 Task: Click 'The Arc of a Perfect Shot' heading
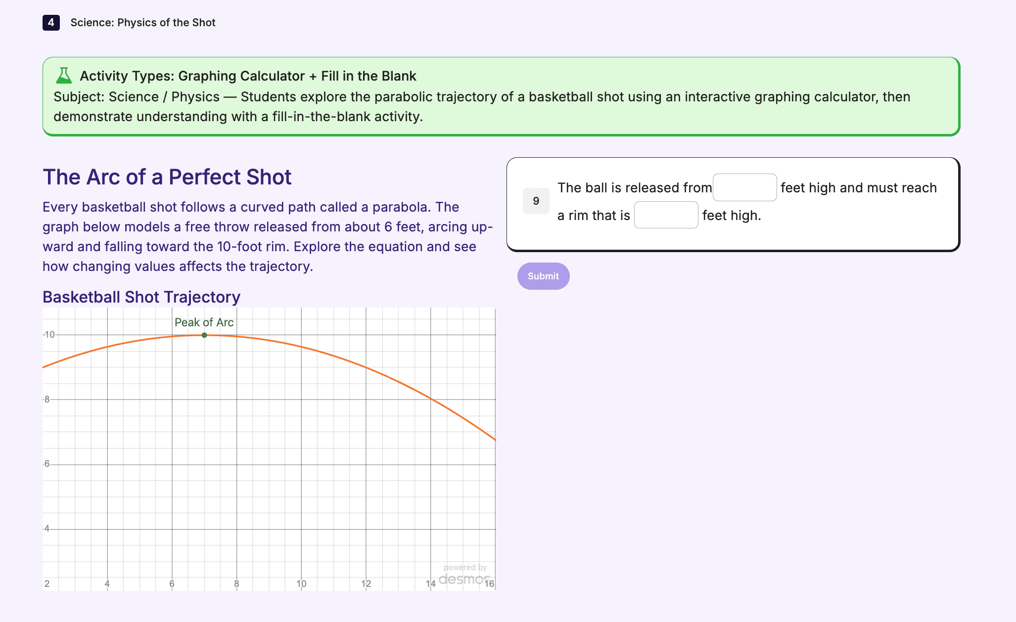[x=167, y=177]
